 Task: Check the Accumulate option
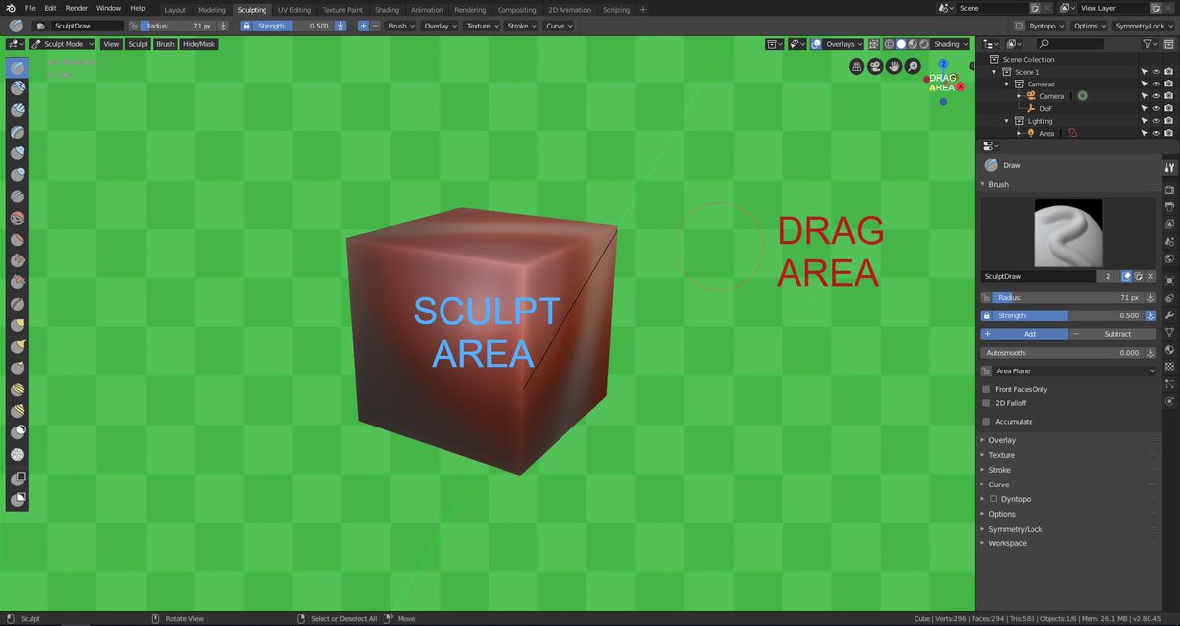986,422
